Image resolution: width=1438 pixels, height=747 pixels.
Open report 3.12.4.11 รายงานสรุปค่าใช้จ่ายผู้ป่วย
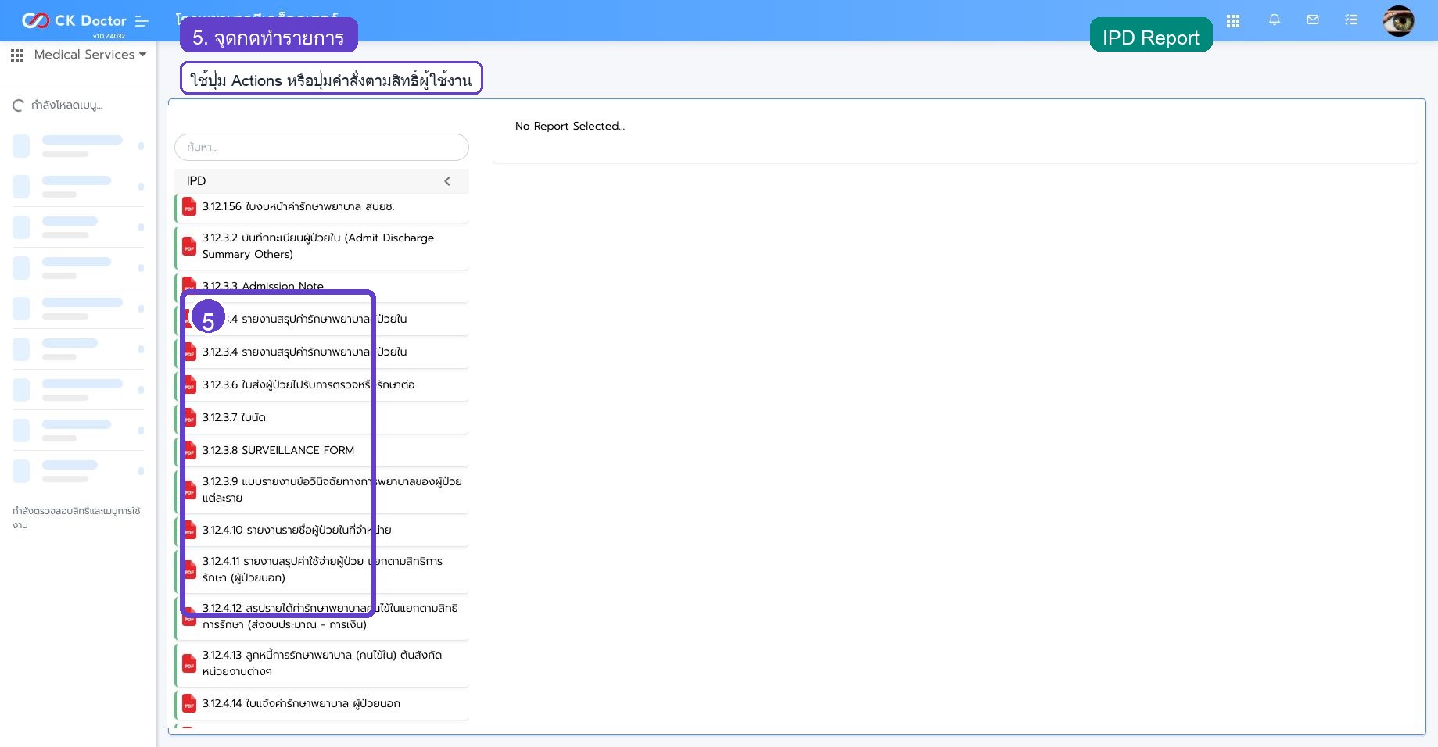(x=321, y=570)
